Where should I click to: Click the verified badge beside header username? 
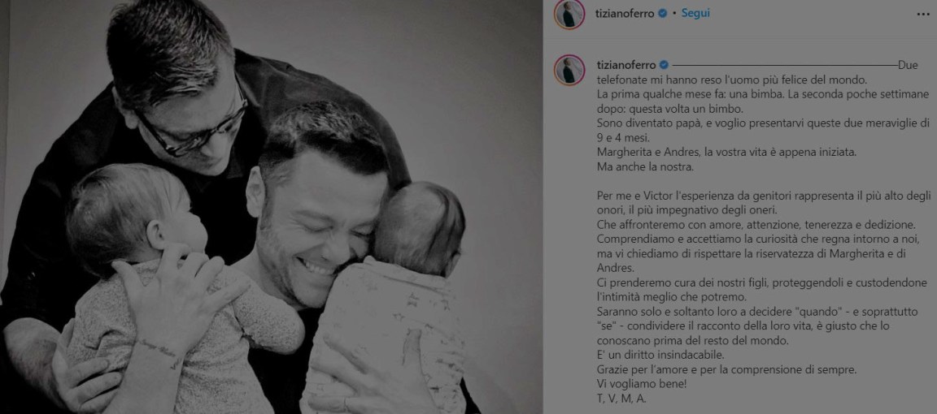[662, 14]
